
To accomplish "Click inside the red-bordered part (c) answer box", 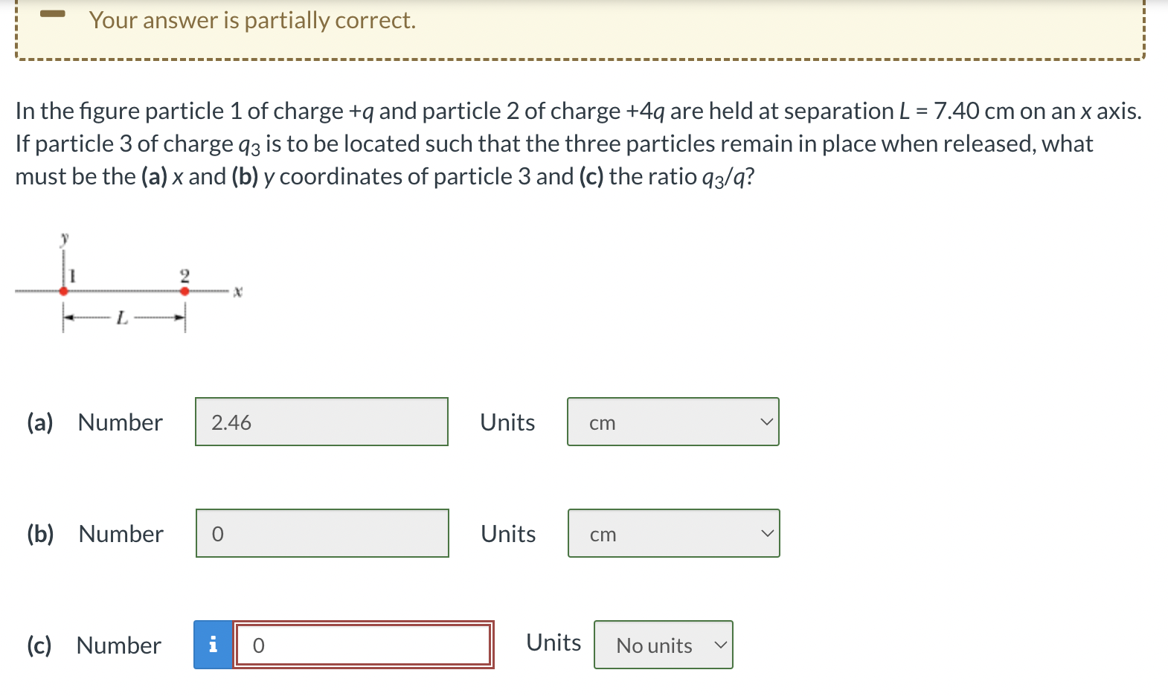I will click(363, 645).
